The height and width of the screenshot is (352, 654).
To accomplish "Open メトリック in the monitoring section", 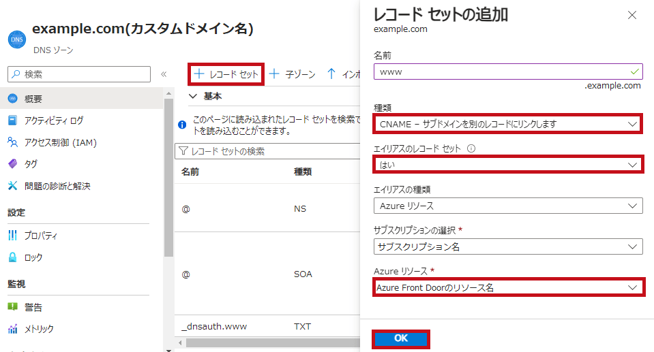I will [39, 329].
